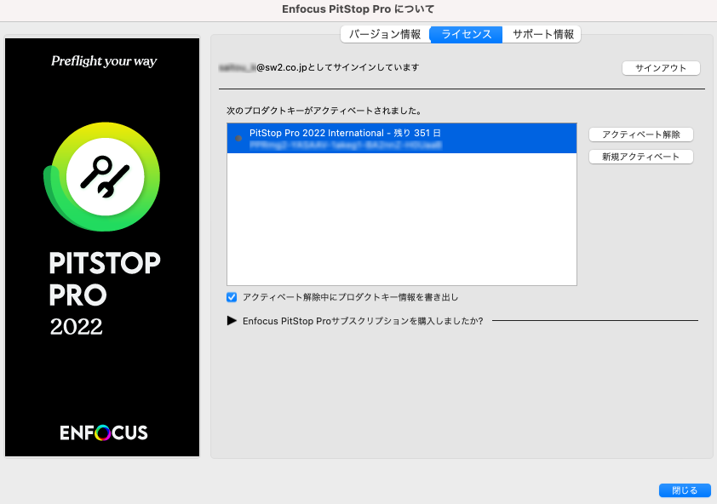The image size is (717, 504).
Task: Open the サポート情報 tab
Action: tap(542, 34)
